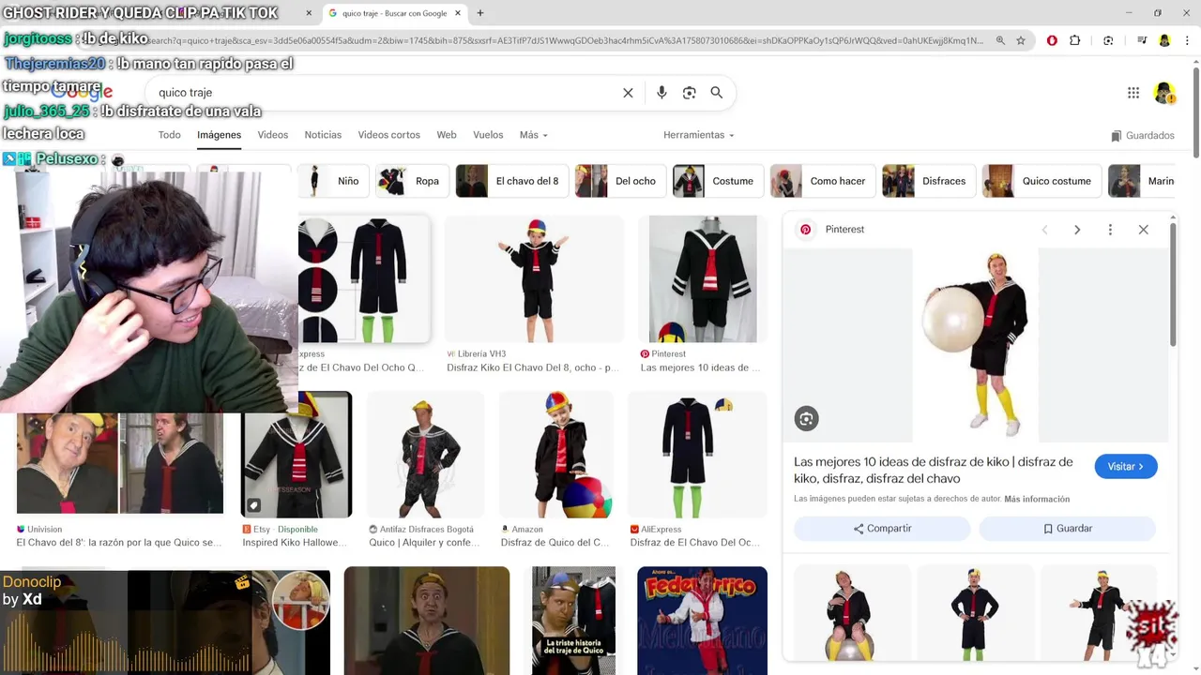
Task: Open the Google account avatar
Action: click(1164, 93)
